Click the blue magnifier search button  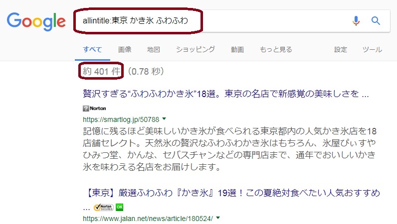[x=376, y=21]
